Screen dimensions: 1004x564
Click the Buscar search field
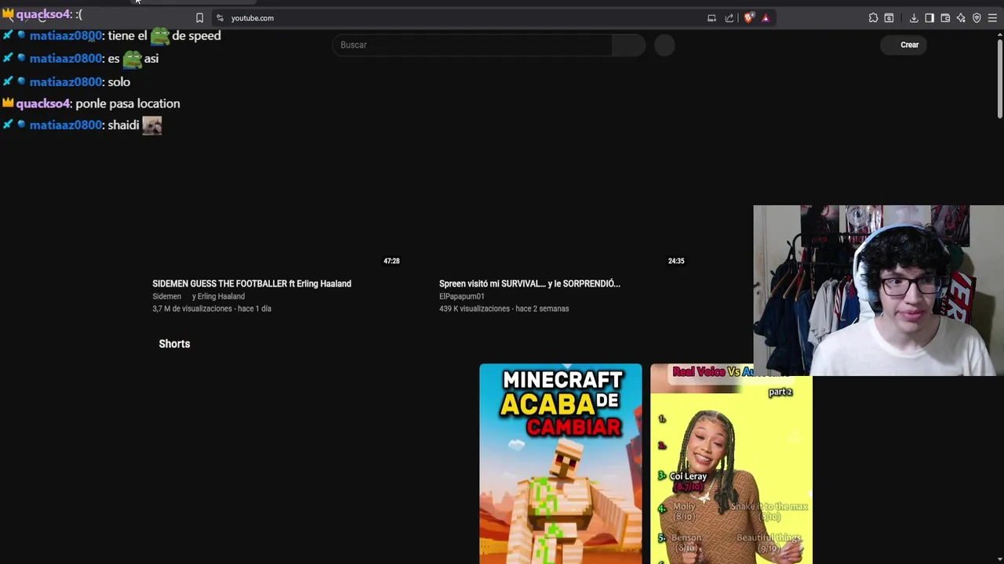(x=472, y=45)
